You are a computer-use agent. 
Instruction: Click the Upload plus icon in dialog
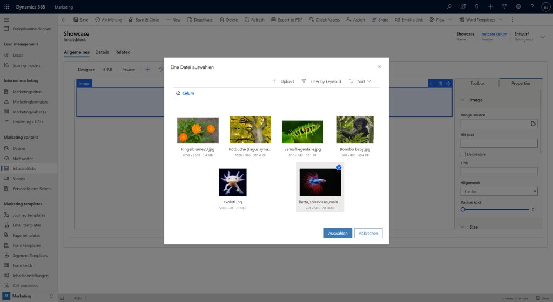274,81
